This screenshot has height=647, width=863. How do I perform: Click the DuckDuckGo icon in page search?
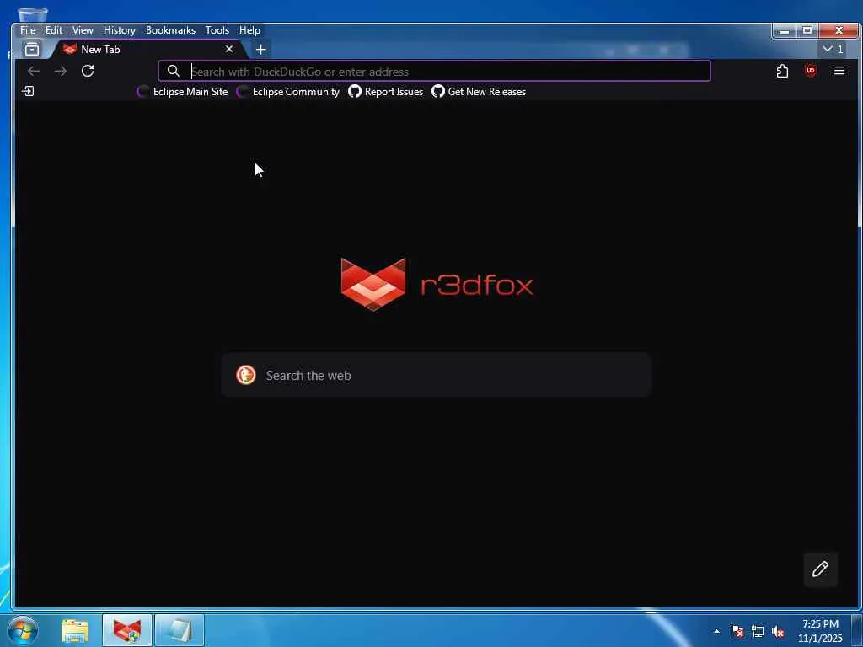click(x=246, y=375)
